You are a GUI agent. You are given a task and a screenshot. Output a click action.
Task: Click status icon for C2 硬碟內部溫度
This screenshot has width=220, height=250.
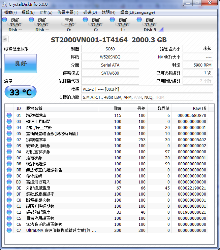click(x=9, y=212)
